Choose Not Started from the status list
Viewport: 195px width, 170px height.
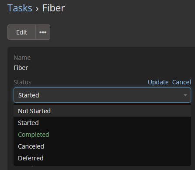coord(102,111)
